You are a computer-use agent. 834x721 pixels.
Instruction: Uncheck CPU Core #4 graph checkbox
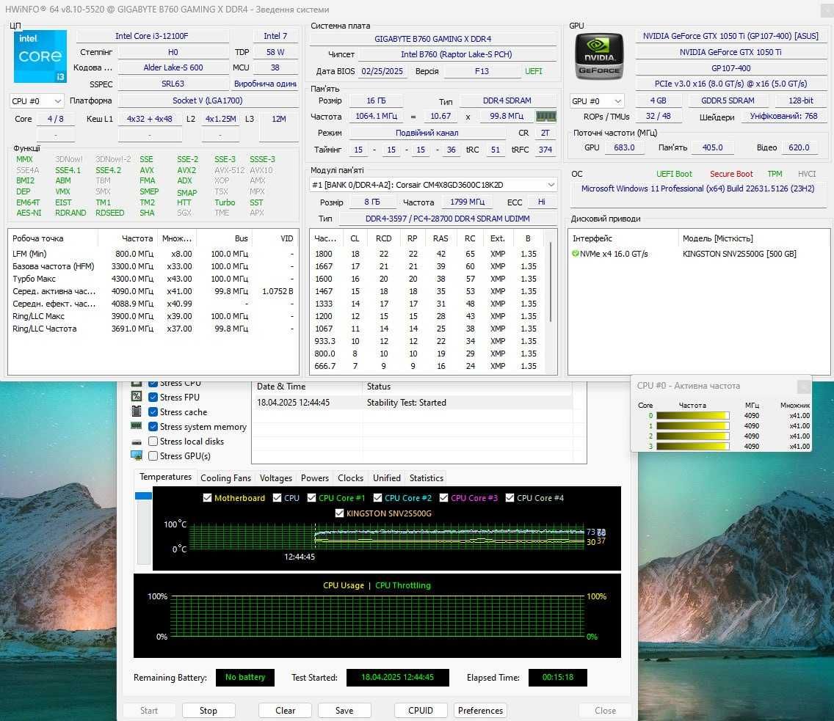click(510, 498)
